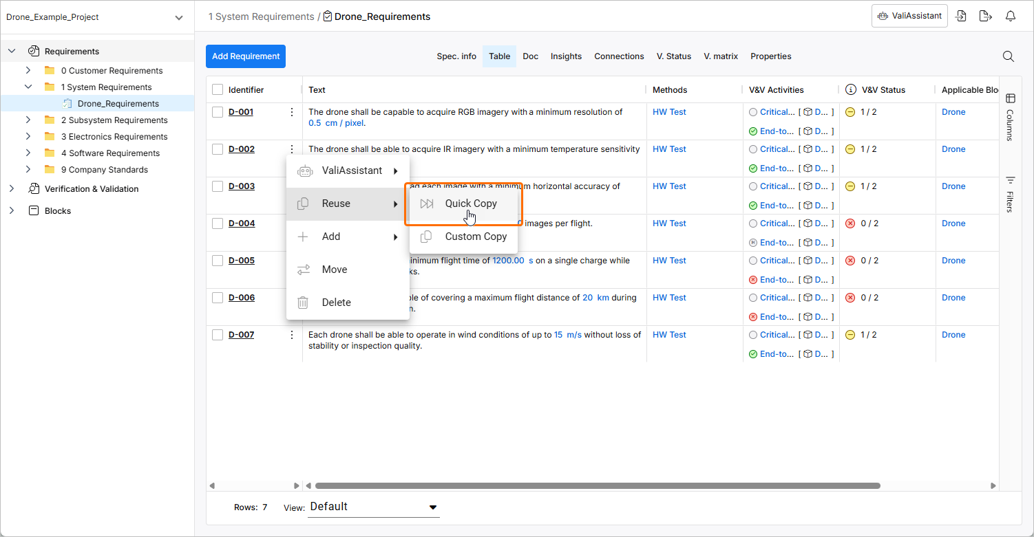Choose Custom Copy from the submenu

pyautogui.click(x=475, y=237)
